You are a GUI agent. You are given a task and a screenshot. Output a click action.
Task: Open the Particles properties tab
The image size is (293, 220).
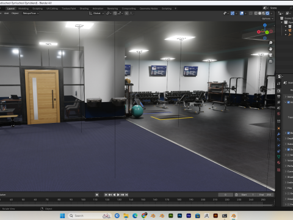pos(279,140)
